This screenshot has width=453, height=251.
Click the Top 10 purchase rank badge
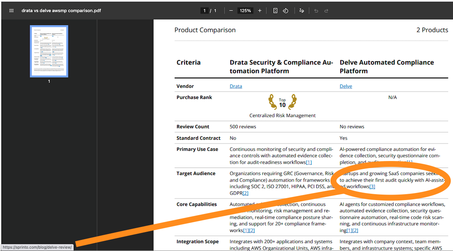282,102
